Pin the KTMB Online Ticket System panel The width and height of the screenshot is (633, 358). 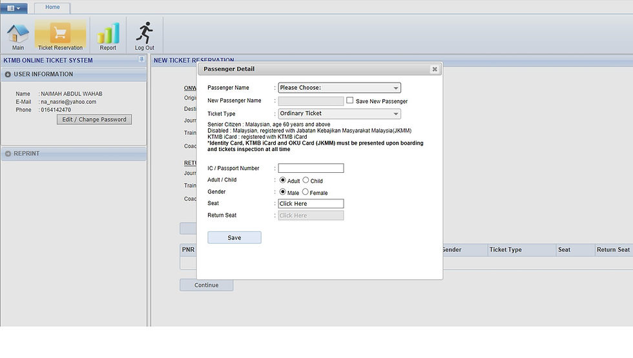pyautogui.click(x=141, y=59)
